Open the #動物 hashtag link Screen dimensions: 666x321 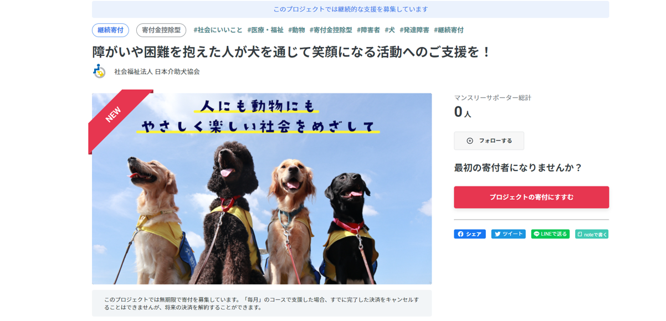point(296,30)
